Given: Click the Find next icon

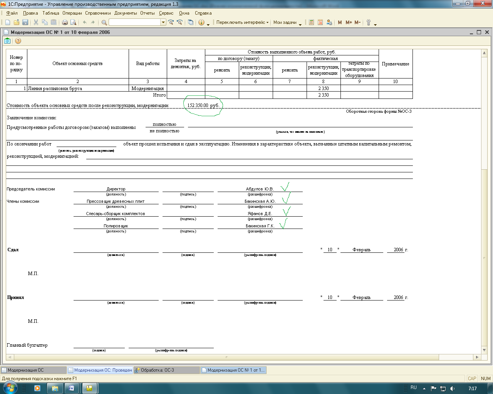Looking at the screenshot, I should point(171,22).
